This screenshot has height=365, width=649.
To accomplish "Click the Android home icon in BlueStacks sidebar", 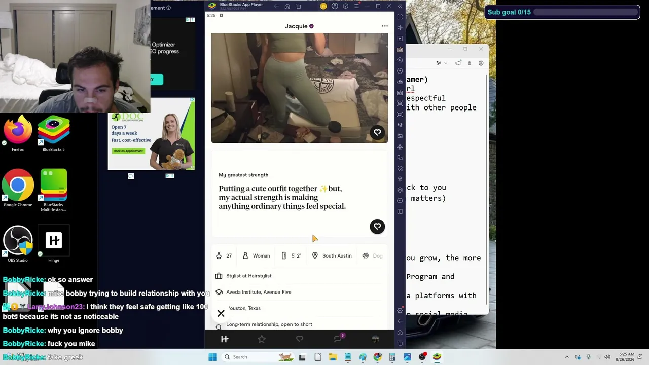I will tap(400, 332).
